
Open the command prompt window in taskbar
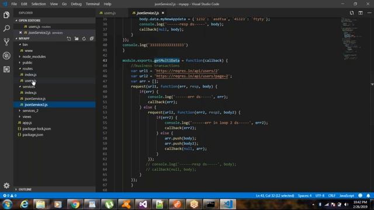(x=211, y=204)
